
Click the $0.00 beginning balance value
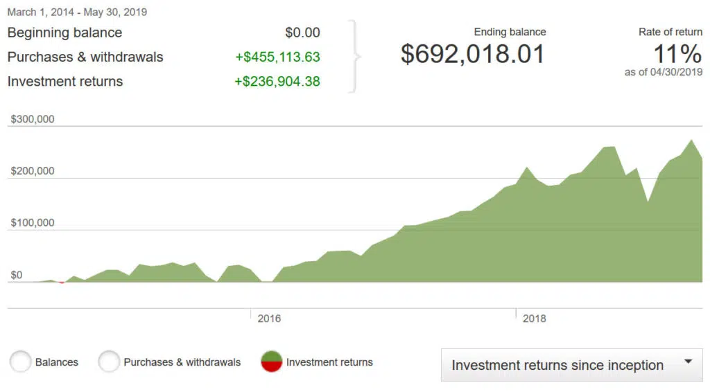(x=302, y=33)
